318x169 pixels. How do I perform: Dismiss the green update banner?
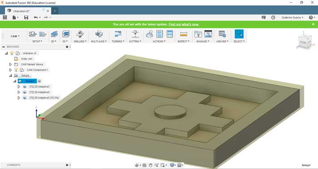(x=313, y=24)
